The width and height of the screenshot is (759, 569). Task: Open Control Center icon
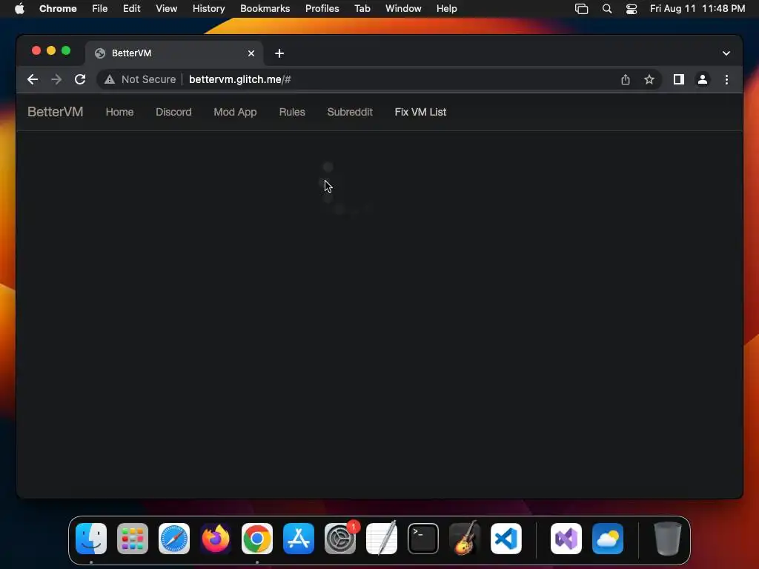[x=632, y=9]
